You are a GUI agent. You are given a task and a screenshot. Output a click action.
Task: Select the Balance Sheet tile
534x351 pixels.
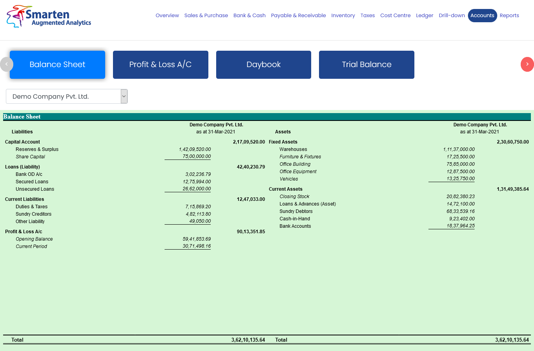coord(57,65)
